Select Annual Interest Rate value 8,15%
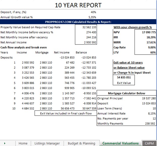157x146 pixels. click(x=152, y=113)
